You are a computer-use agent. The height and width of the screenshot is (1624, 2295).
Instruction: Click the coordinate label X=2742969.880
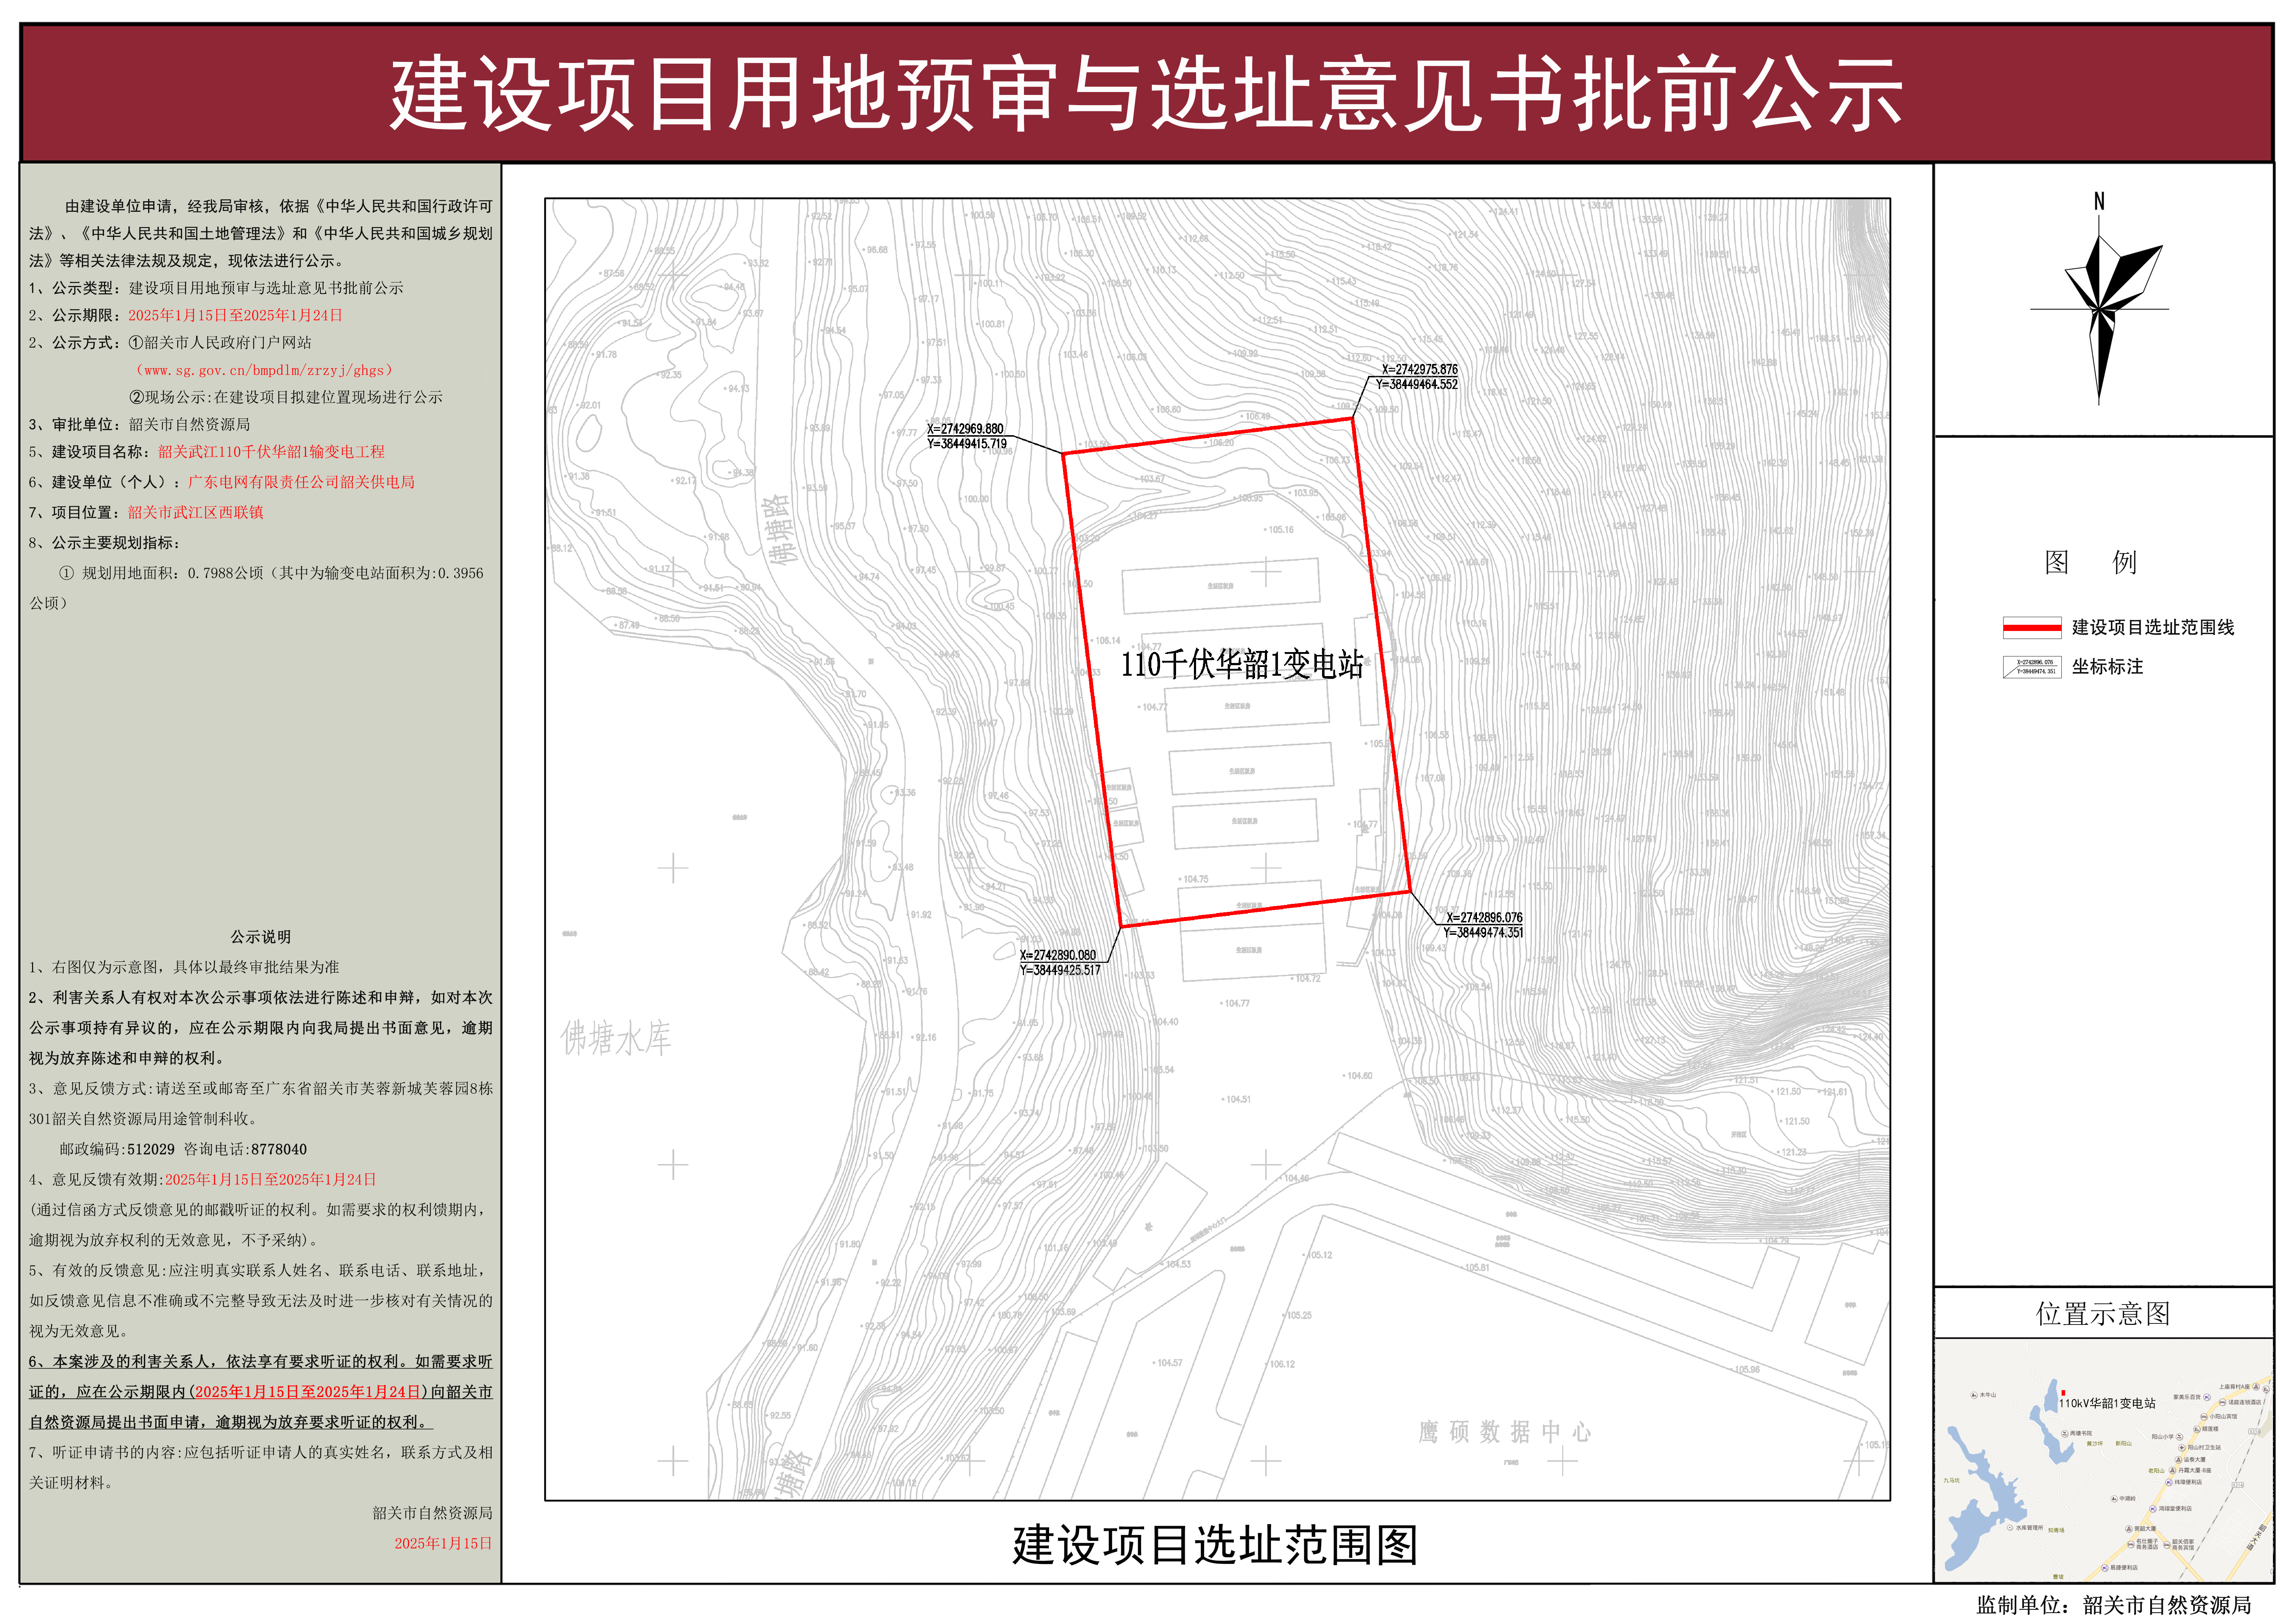click(965, 429)
